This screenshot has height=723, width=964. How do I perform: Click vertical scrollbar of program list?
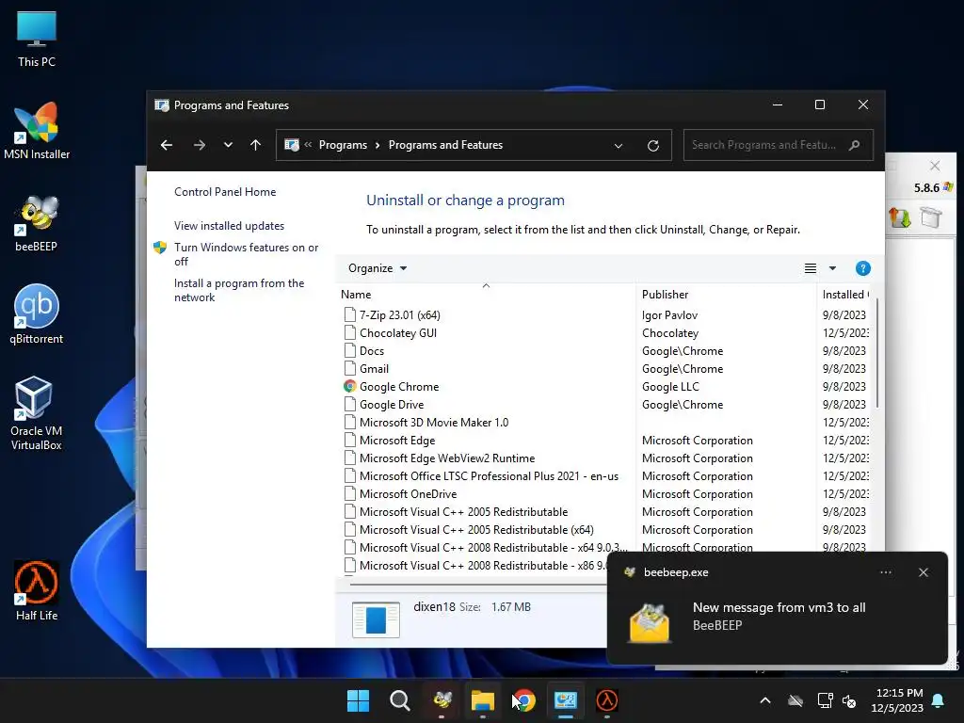point(877,353)
